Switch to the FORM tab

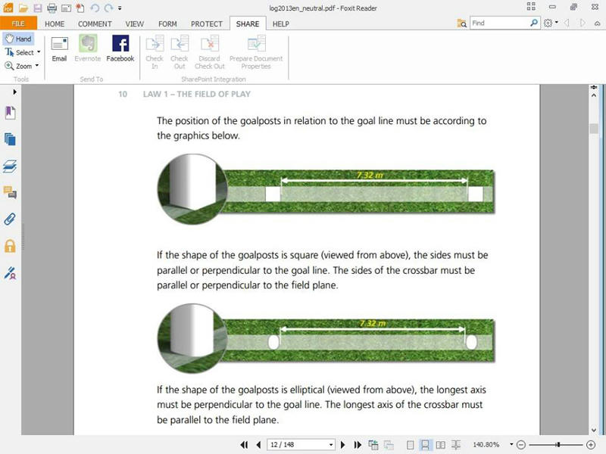click(x=167, y=23)
